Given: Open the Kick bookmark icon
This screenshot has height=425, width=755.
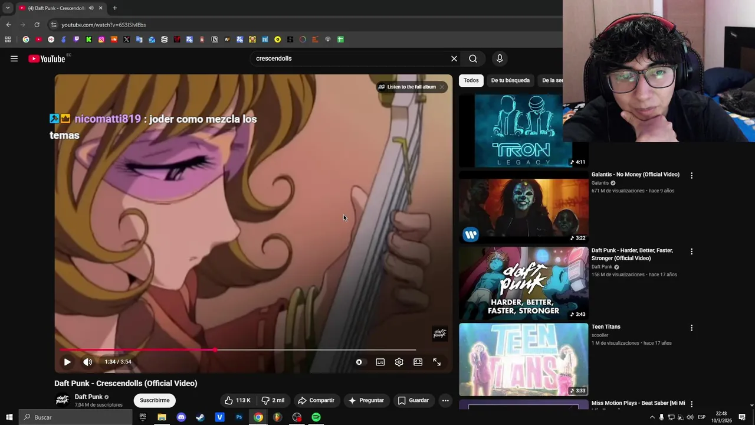Looking at the screenshot, I should coord(88,40).
